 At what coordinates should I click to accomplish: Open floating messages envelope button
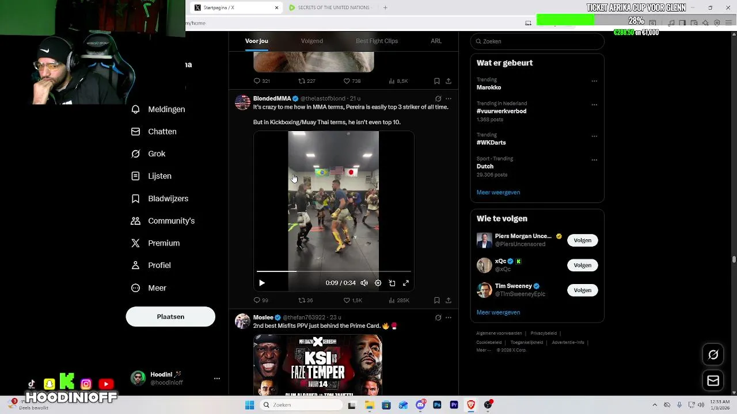(713, 381)
